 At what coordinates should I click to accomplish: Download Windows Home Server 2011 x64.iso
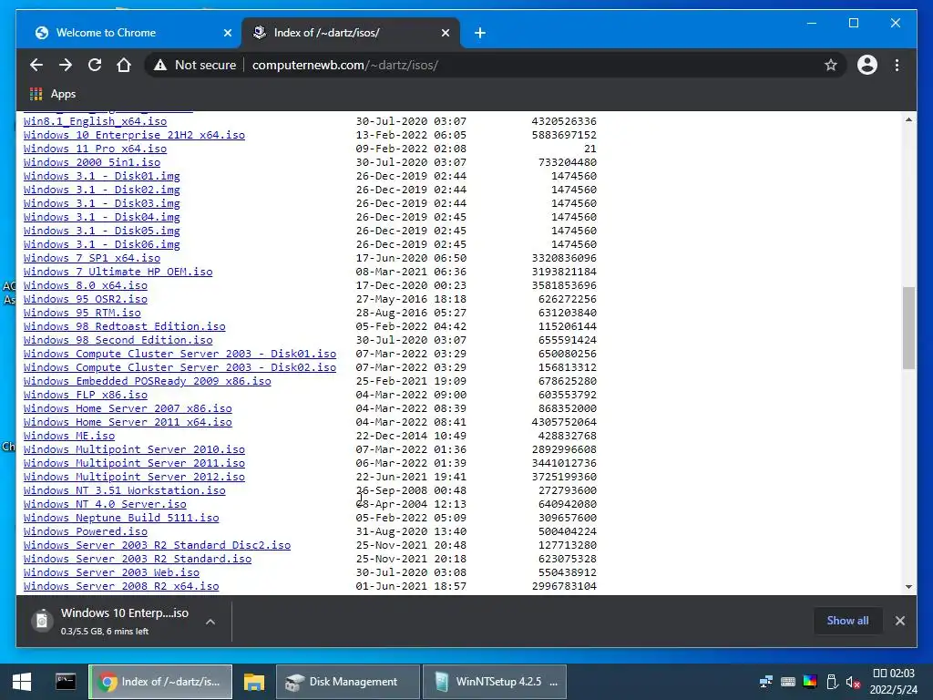[x=128, y=423]
